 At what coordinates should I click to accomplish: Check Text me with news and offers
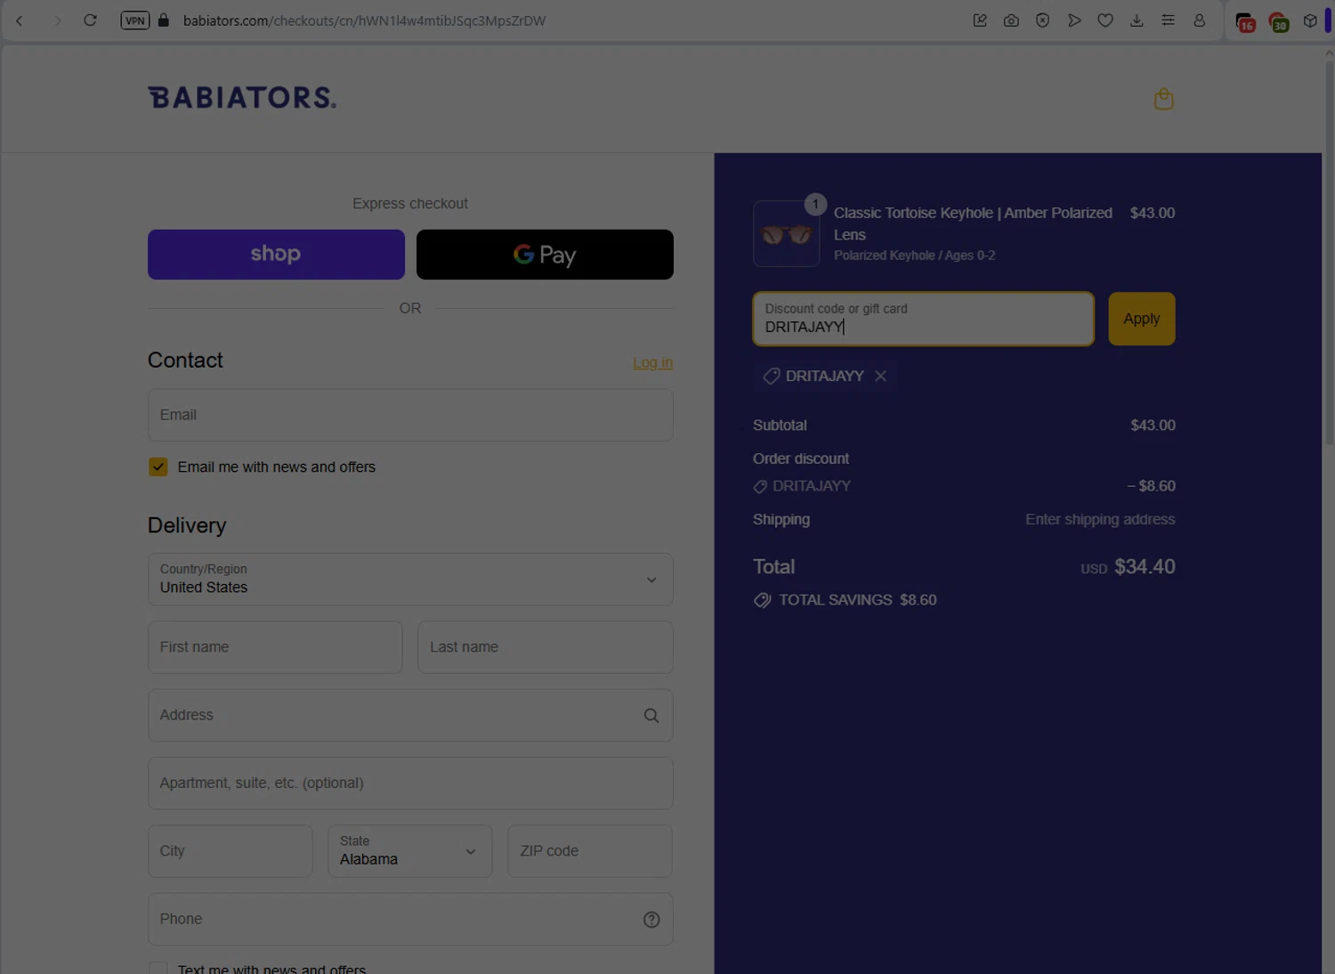(x=158, y=969)
